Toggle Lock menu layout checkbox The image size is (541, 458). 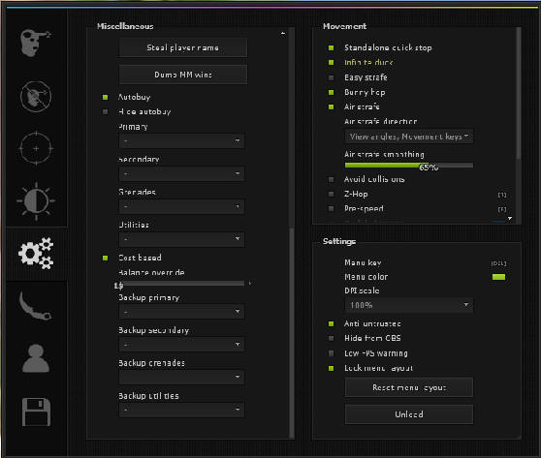(331, 368)
